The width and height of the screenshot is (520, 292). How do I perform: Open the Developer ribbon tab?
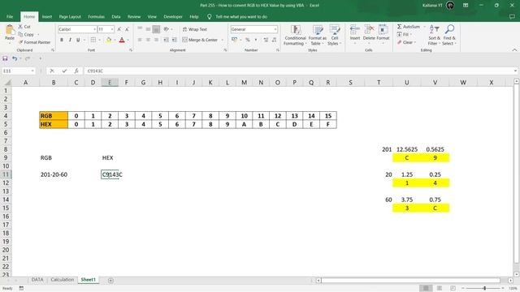tap(173, 16)
